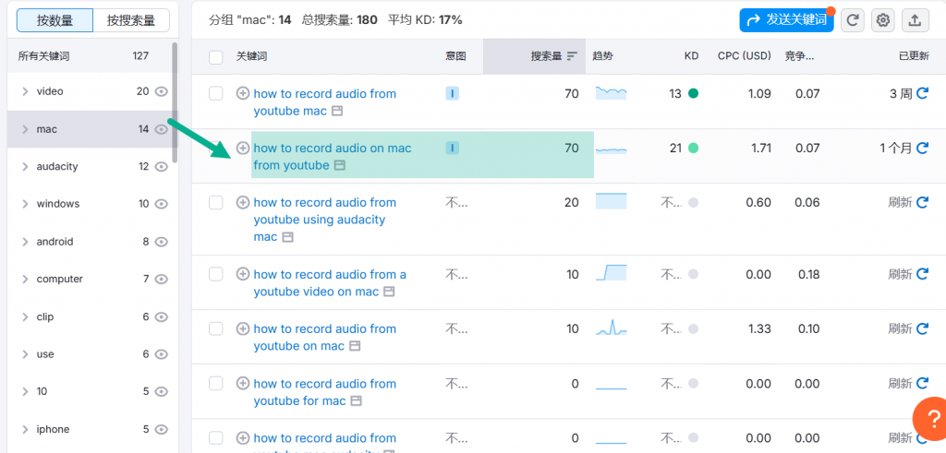Add 'youtube for mac' keyword via plus icon
Screen dimensions: 946x453
[243, 383]
